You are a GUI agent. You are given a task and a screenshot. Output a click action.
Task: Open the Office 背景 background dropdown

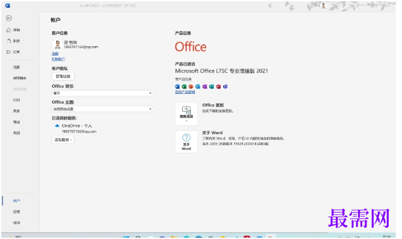coord(102,93)
